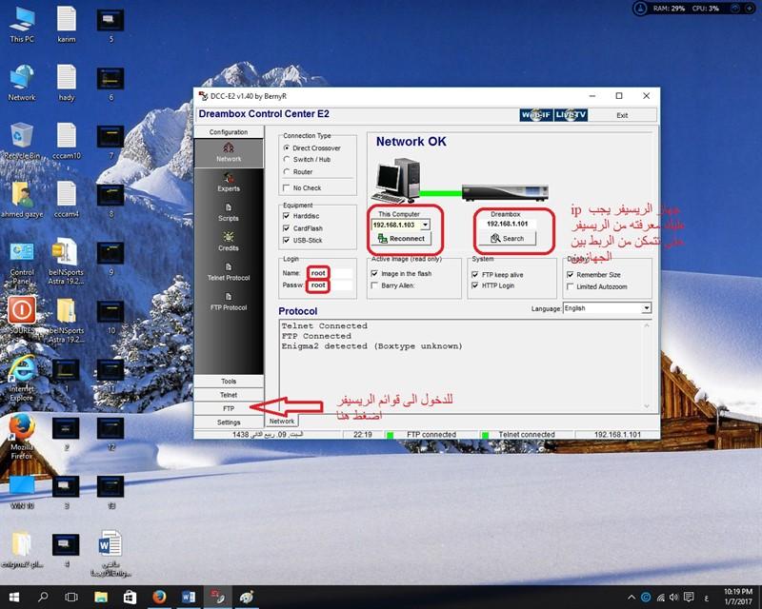Select the cccam10 text file on desktop

point(67,142)
